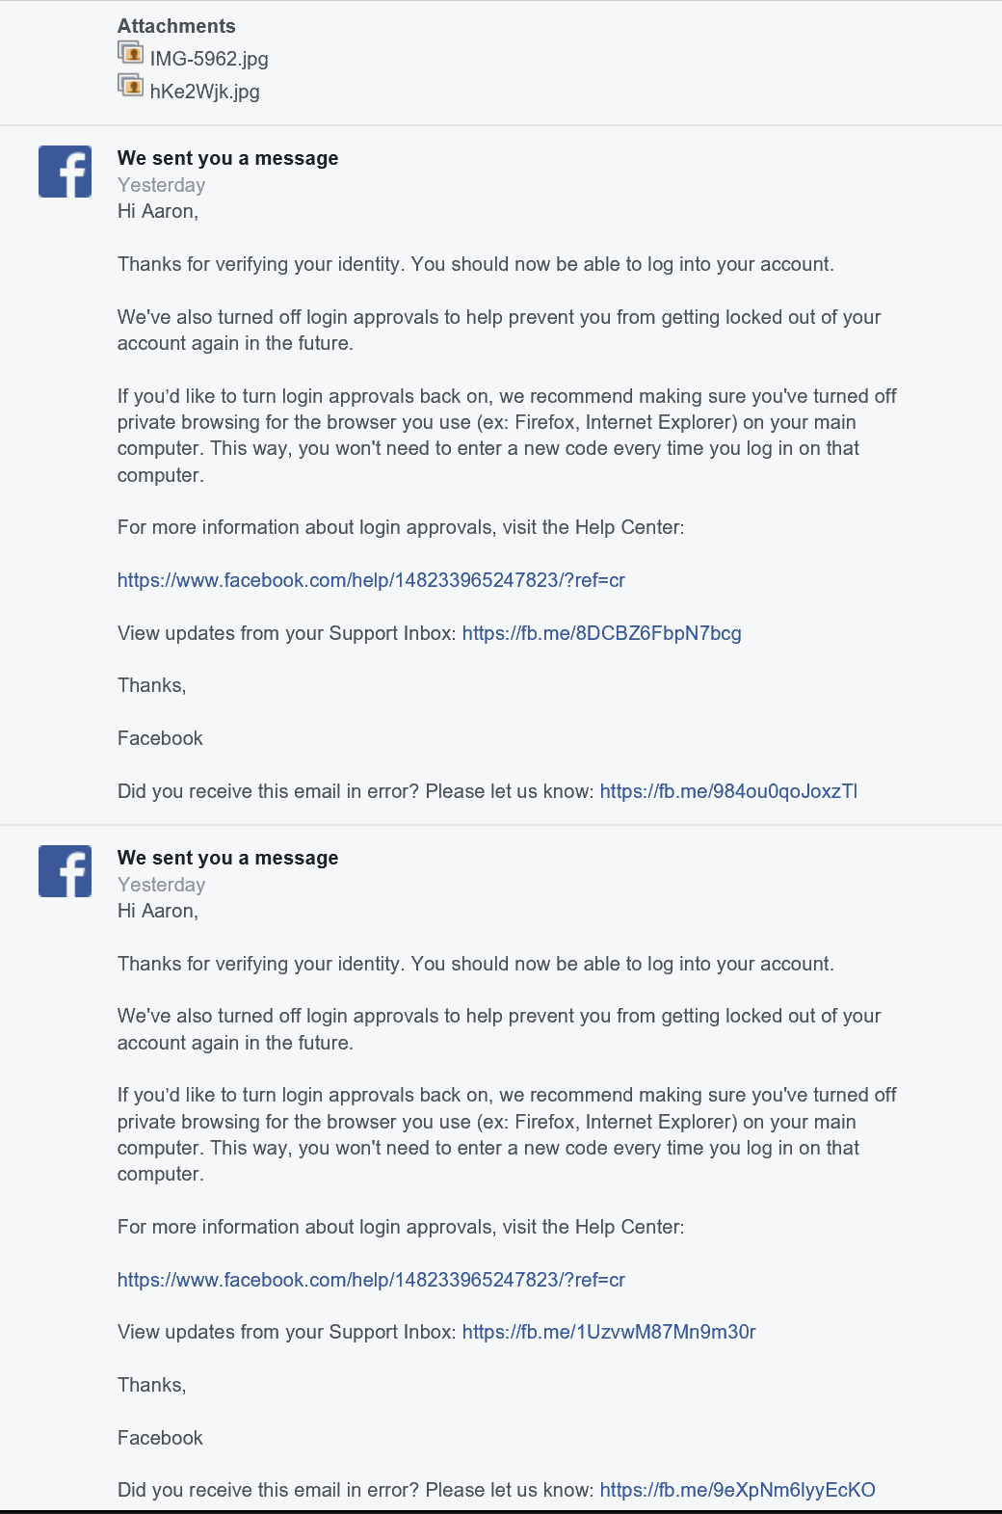Screen dimensions: 1002x1514
Task: Open the error report link ending in lyyEcKO
Action: (737, 1490)
